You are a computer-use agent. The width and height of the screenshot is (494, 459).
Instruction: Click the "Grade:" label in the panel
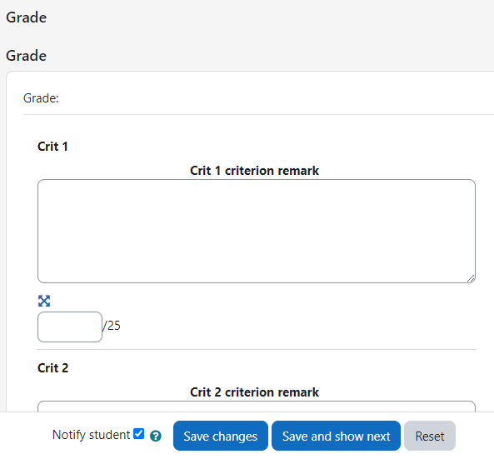tap(41, 98)
